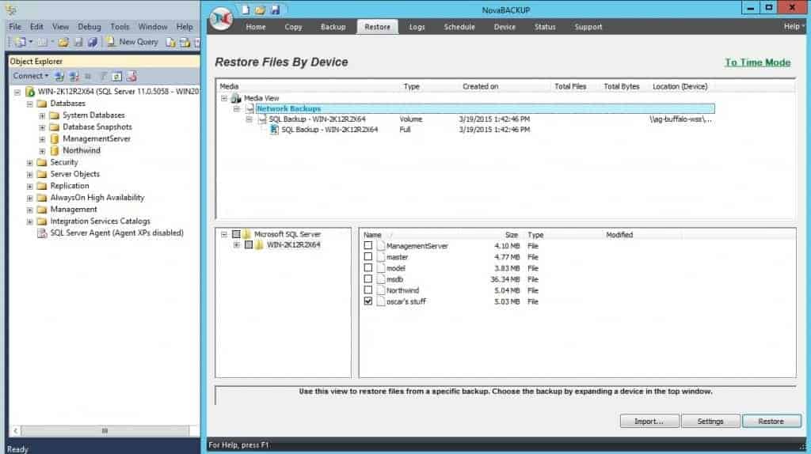Click Object Explorer scroll left arrow
Image resolution: width=811 pixels, height=454 pixels.
click(16, 430)
